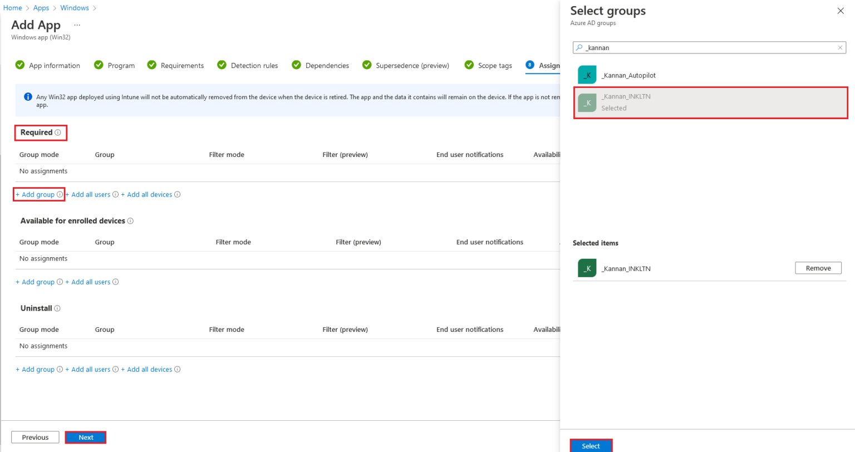The image size is (855, 452).
Task: Click the info tooltip beside Required heading
Action: pos(58,132)
